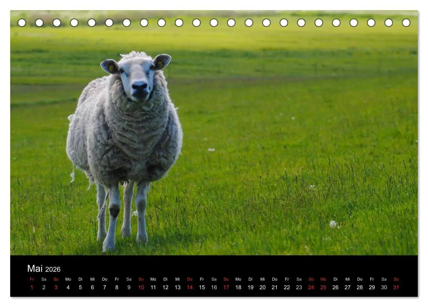Select date 2 in the calendar strip
Image resolution: width=428 pixels, height=307 pixels.
coord(44,288)
